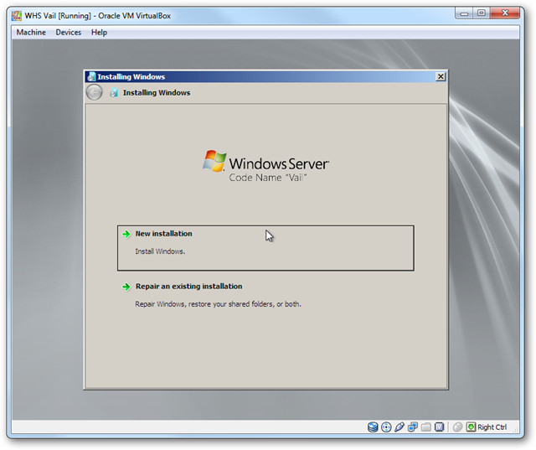The width and height of the screenshot is (536, 450).
Task: Click the shared folders status icon
Action: pyautogui.click(x=426, y=427)
